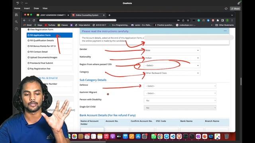Screen dimensions: 255x143
Task: Click the bookmark star in address bar
Action: click(x=188, y=20)
